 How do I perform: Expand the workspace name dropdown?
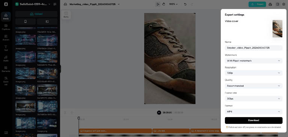(x=49, y=4)
